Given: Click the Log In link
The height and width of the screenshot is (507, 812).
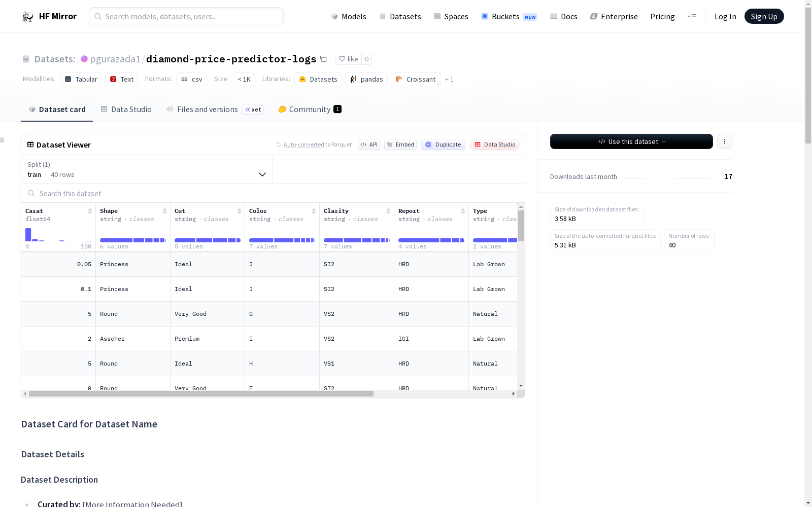Looking at the screenshot, I should click(725, 17).
